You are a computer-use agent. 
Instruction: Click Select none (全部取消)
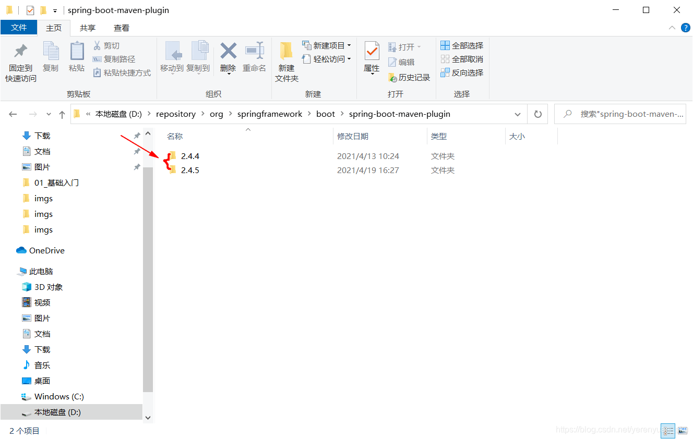coord(462,59)
